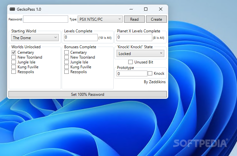Viewport: 237px width, 156px height.
Task: Open the Type dropdown showing PSX NTSC/PC
Action: 100,19
